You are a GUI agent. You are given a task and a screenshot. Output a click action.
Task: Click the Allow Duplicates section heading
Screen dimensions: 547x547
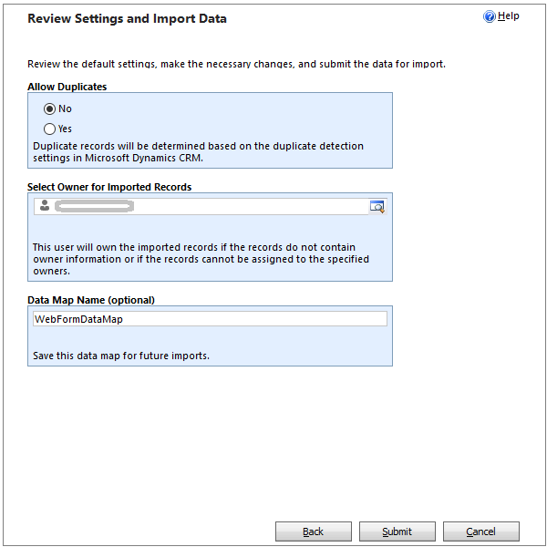[67, 87]
